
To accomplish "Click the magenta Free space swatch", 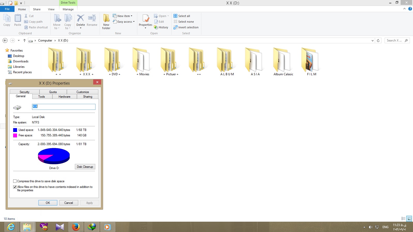I will click(15, 135).
